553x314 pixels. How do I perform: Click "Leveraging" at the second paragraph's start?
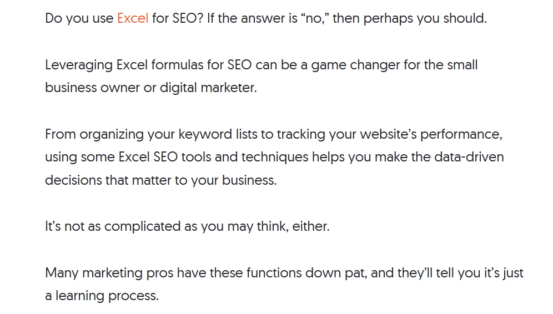(x=79, y=65)
